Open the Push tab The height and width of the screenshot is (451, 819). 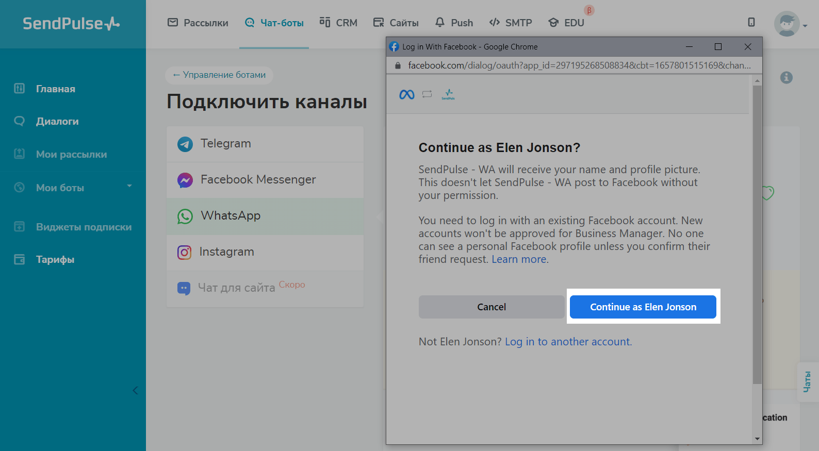point(454,23)
